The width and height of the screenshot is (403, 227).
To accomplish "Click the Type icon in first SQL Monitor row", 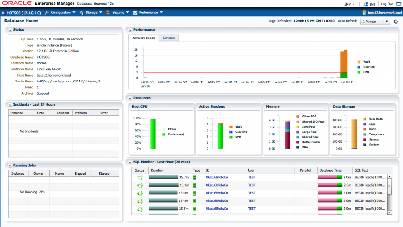I will coord(194,178).
